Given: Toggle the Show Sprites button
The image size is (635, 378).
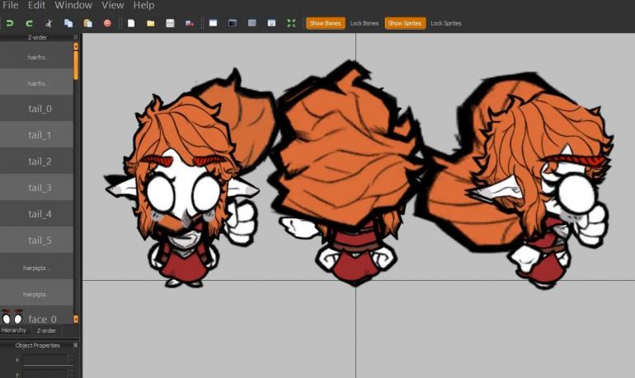Looking at the screenshot, I should tap(405, 23).
